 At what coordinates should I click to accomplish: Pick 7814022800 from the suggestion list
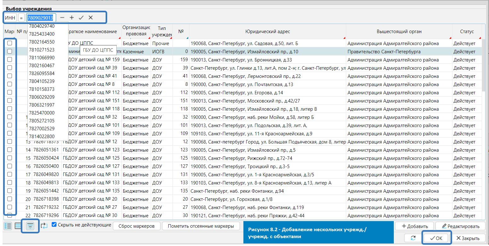click(x=42, y=137)
